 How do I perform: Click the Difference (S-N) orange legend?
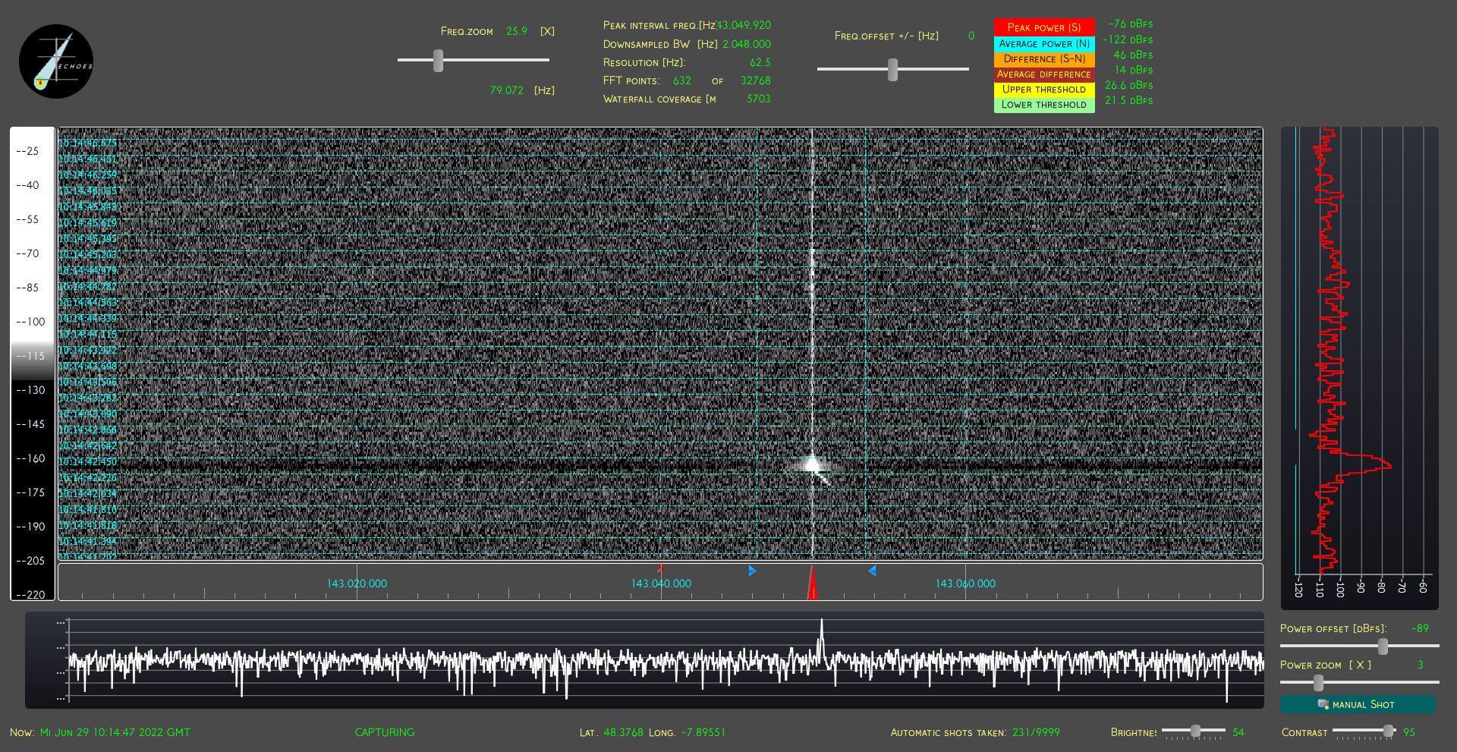pos(1044,59)
